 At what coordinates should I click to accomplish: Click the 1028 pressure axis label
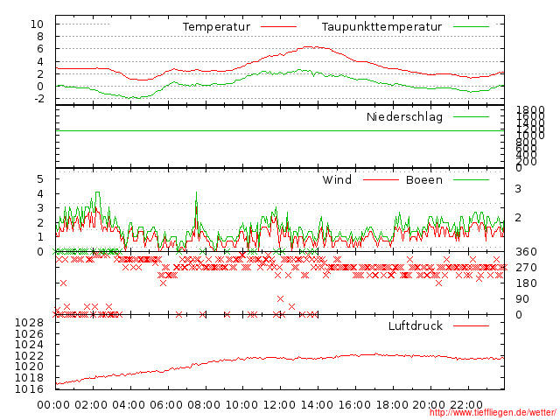click(29, 323)
